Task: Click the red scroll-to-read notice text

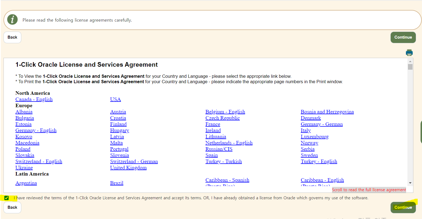Action: [369, 190]
